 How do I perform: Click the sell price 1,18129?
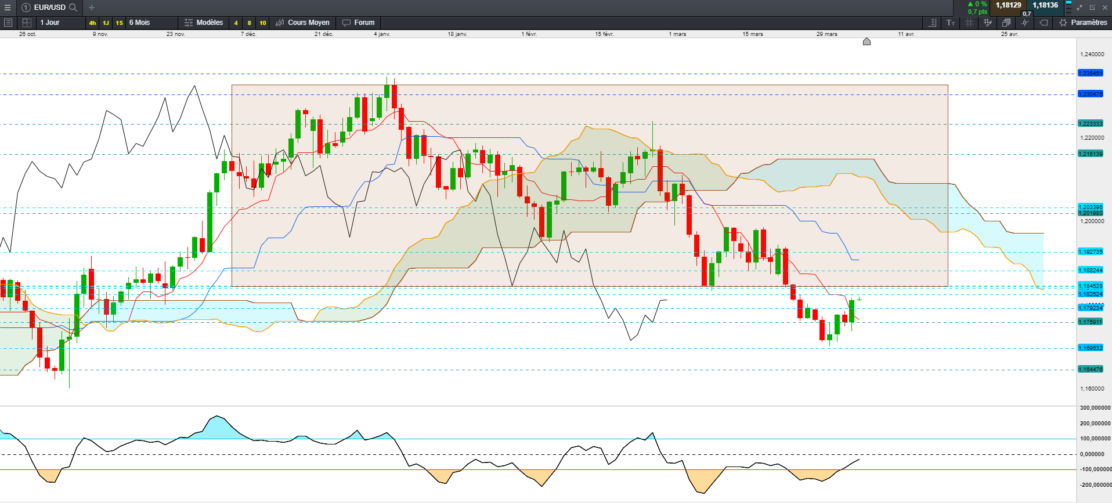click(x=1008, y=5)
